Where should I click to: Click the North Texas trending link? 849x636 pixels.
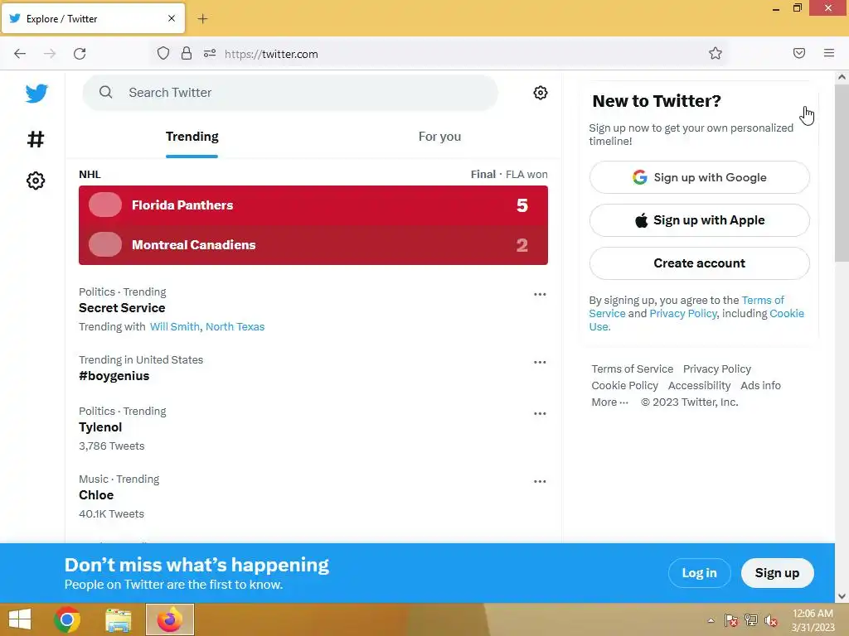[235, 326]
